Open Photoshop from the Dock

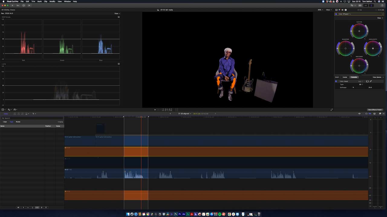point(176,214)
